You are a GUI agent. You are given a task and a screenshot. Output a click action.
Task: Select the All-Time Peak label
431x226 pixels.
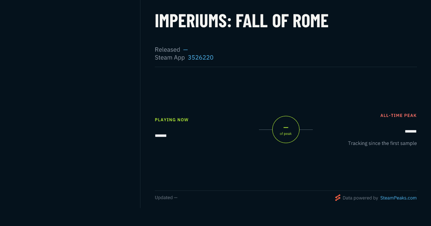[399, 116]
